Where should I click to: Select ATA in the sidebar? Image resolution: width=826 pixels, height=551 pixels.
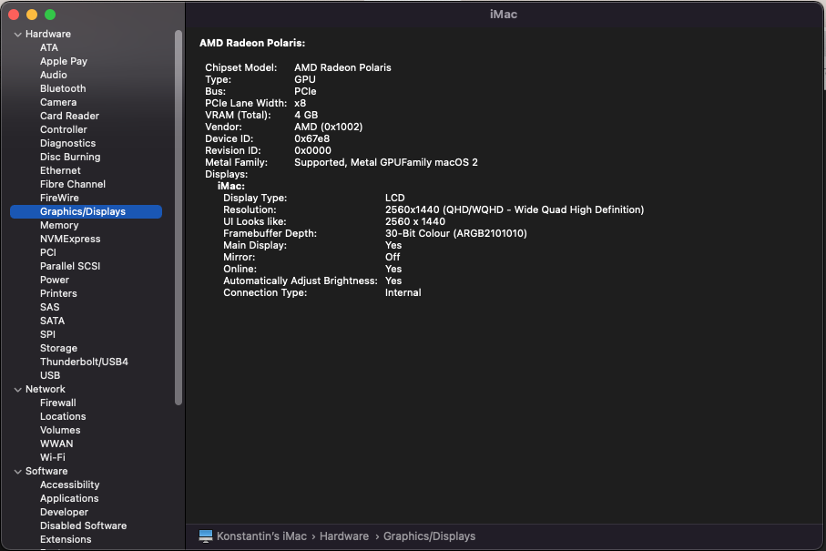tap(49, 47)
